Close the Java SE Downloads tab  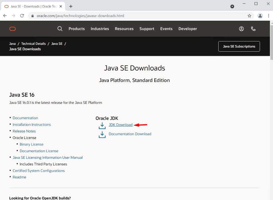coord(61,7)
